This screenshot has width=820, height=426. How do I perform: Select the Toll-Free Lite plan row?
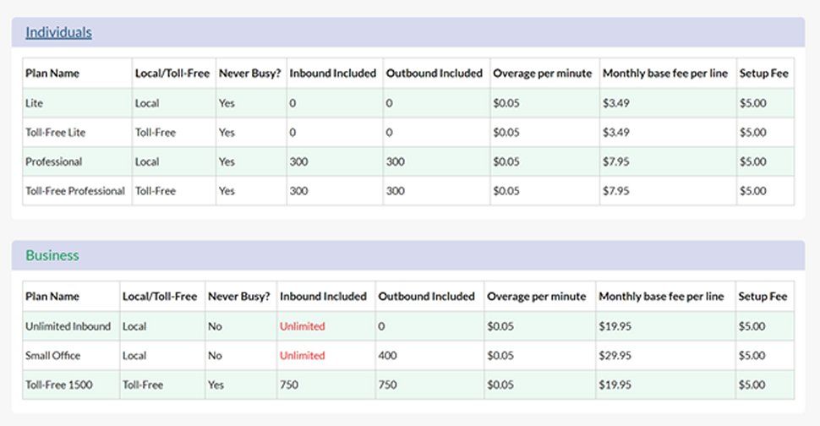[x=56, y=133]
